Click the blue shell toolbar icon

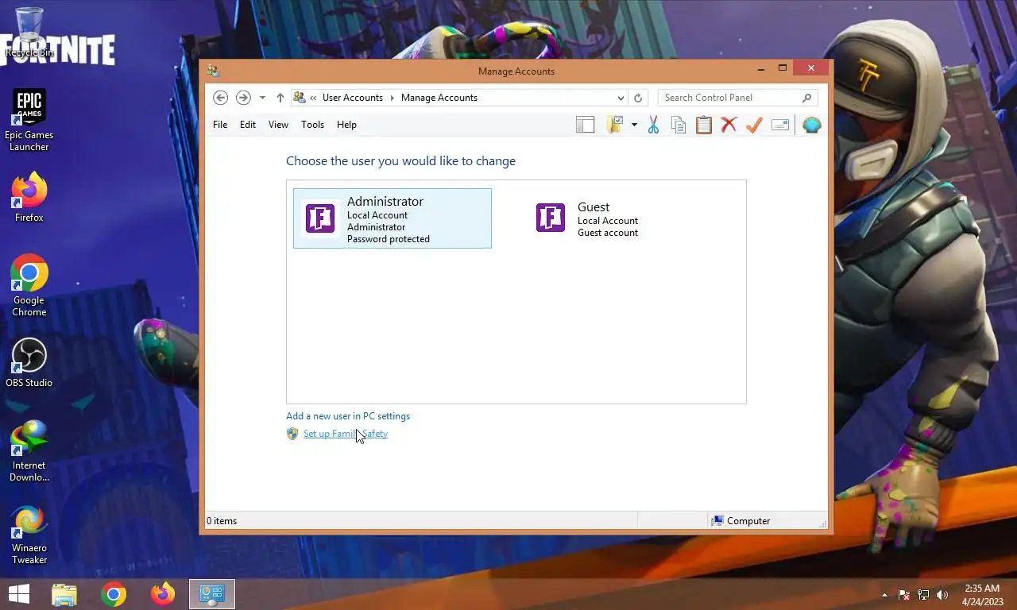811,125
